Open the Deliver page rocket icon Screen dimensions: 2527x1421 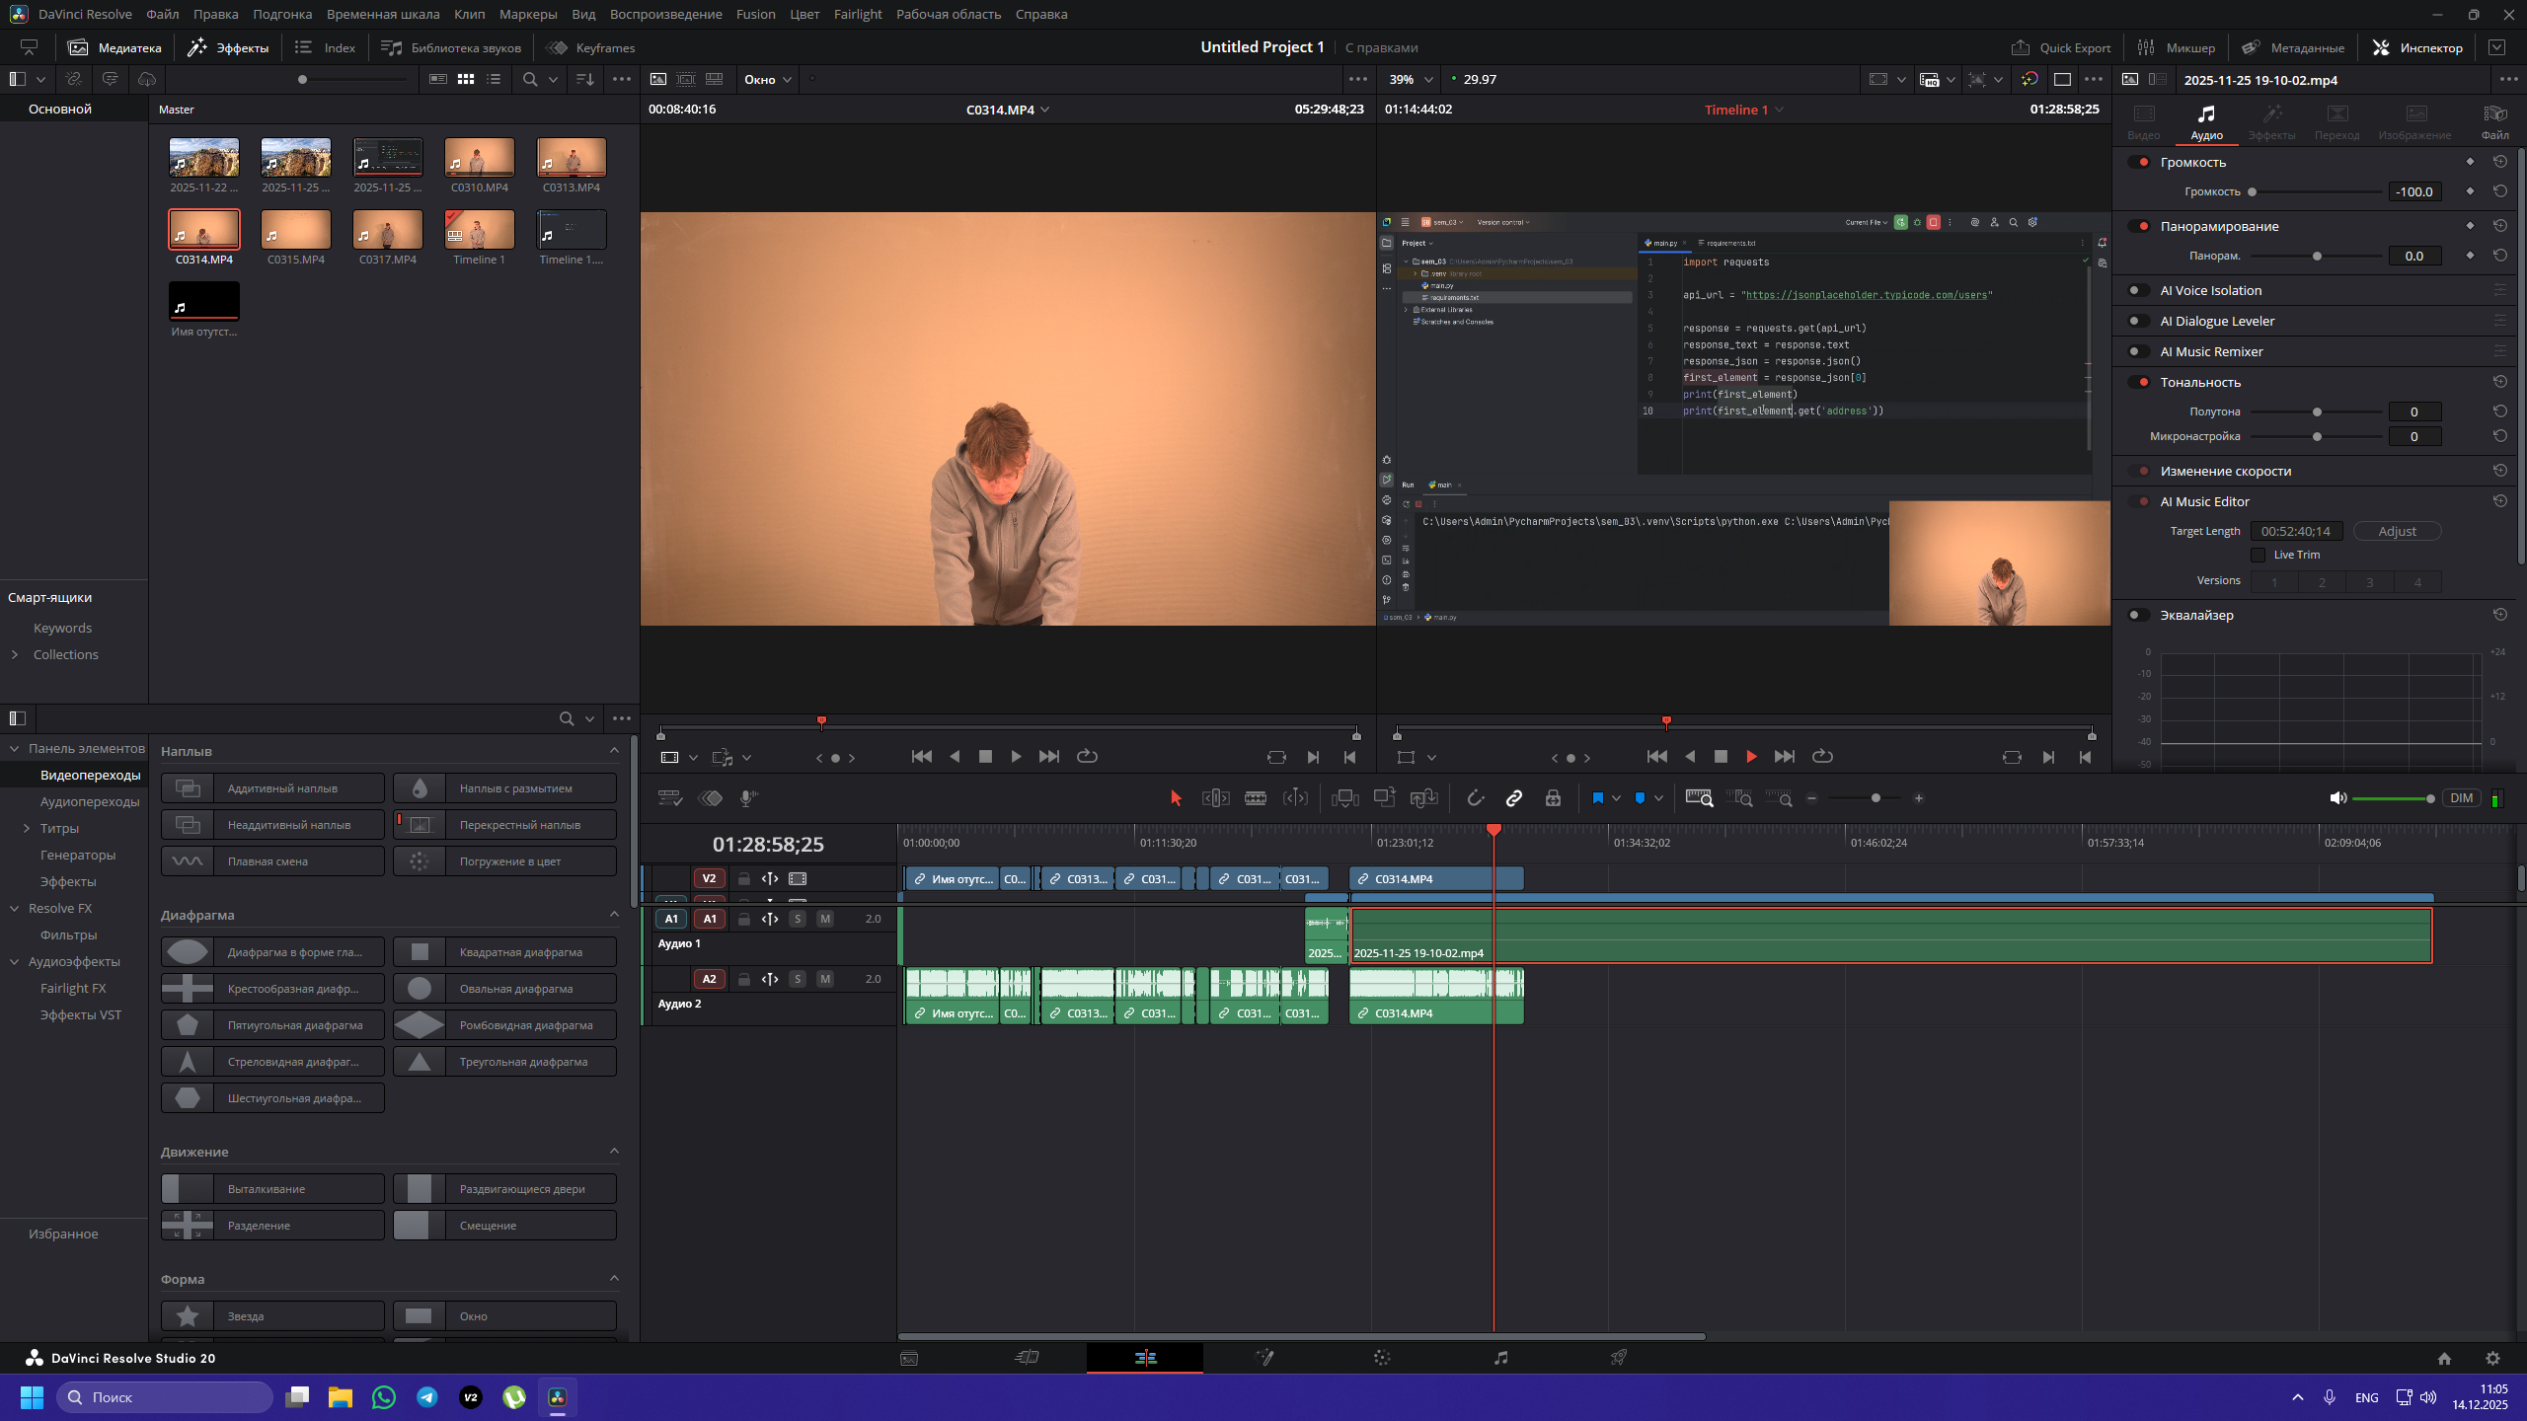1619,1358
